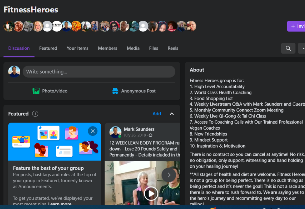Click Add link in Featured section
Screen dimensions: 305x209
tap(156, 114)
